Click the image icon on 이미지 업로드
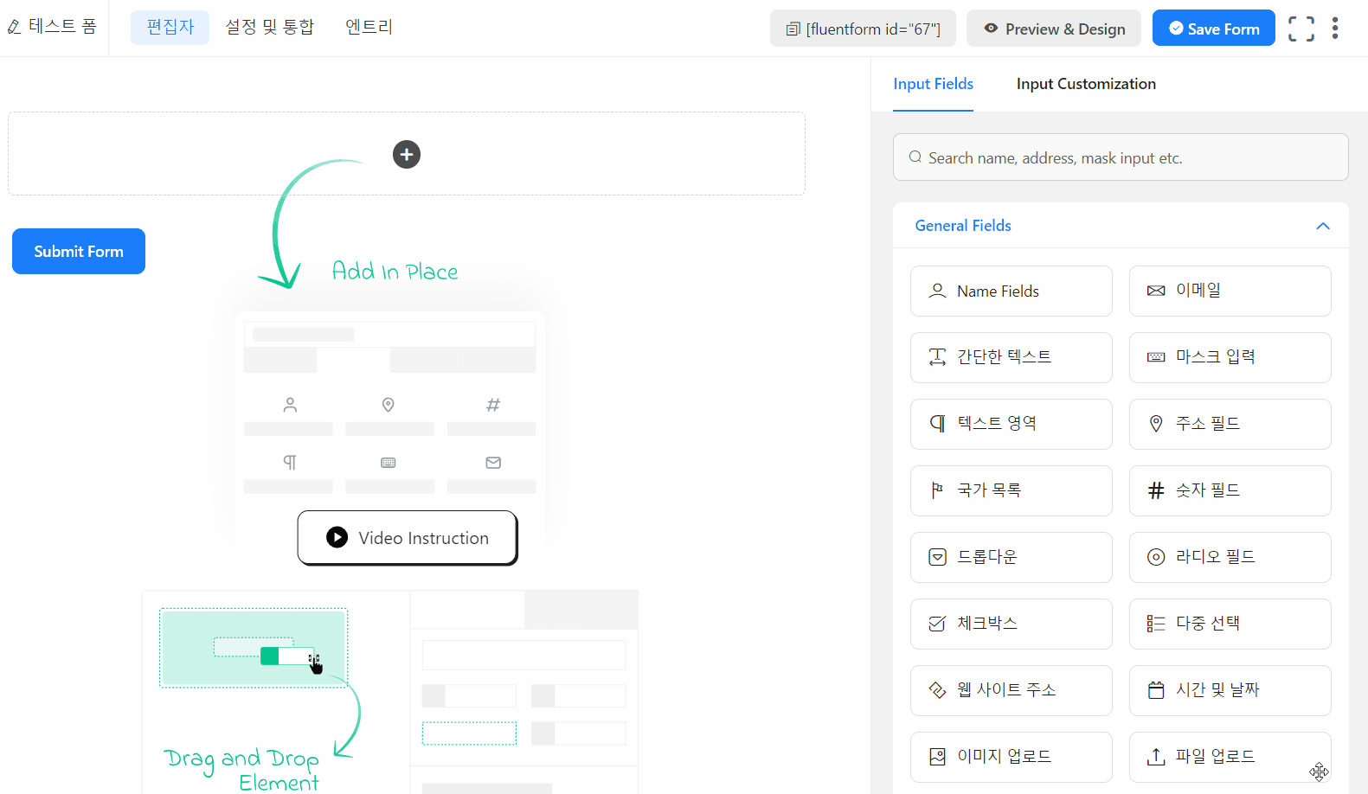Image resolution: width=1368 pixels, height=794 pixels. click(x=937, y=757)
